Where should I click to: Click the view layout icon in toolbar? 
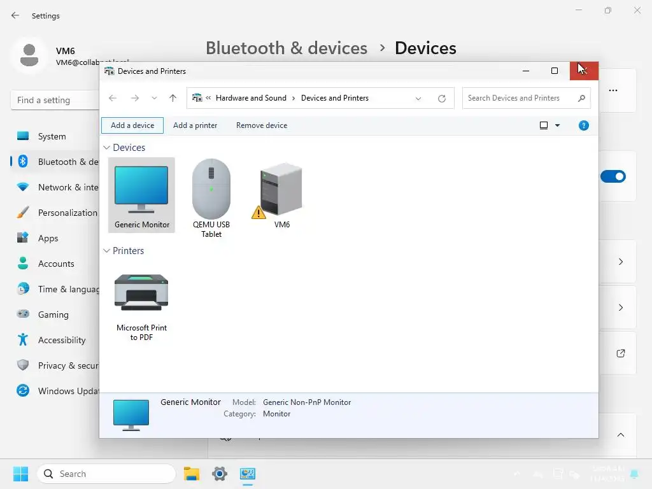pyautogui.click(x=544, y=125)
